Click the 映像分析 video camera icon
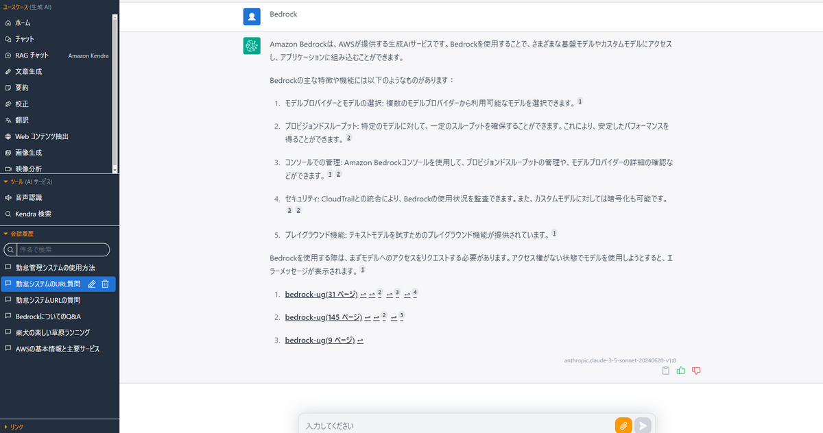Screen dimensions: 823x433 [8, 169]
